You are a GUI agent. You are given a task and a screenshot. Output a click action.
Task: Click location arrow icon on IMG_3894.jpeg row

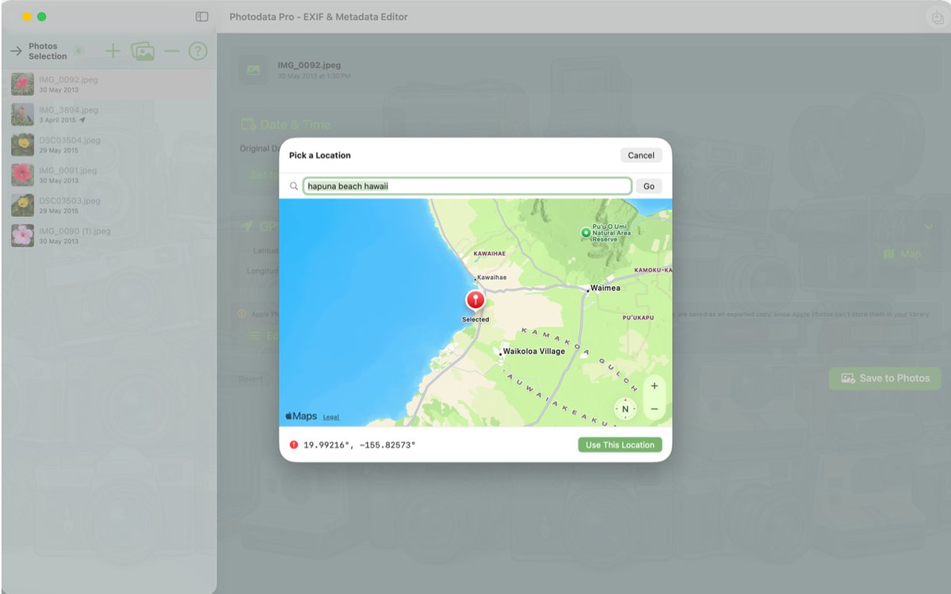click(x=82, y=120)
